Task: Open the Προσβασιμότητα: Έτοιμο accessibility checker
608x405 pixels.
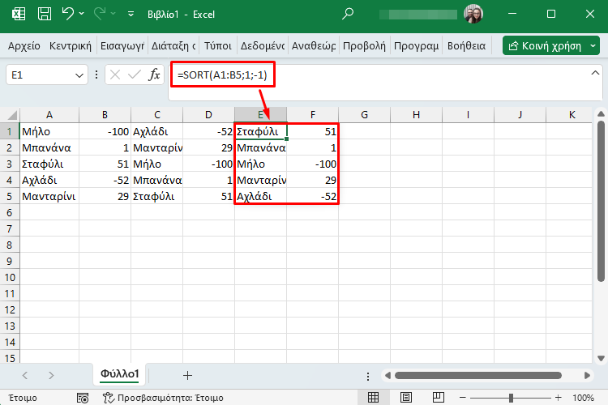Action: pos(163,398)
